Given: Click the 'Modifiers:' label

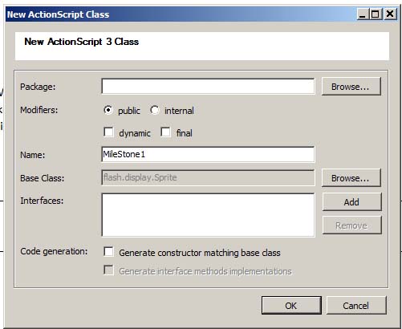Looking at the screenshot, I should 39,110.
